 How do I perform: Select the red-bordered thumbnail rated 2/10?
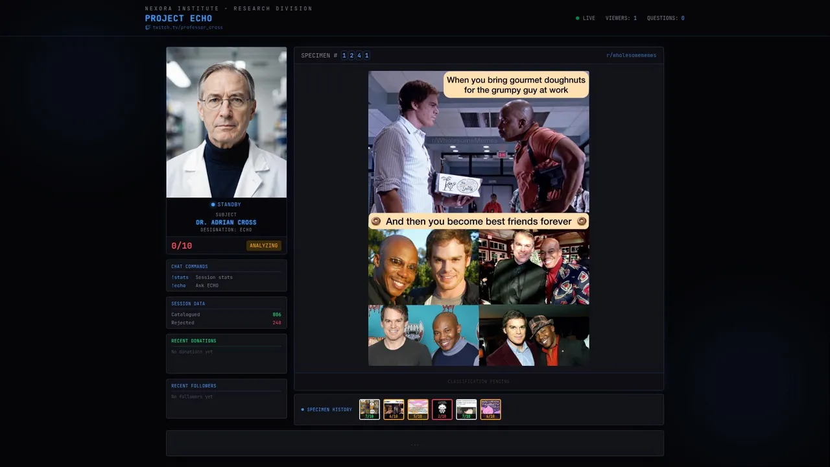click(442, 409)
